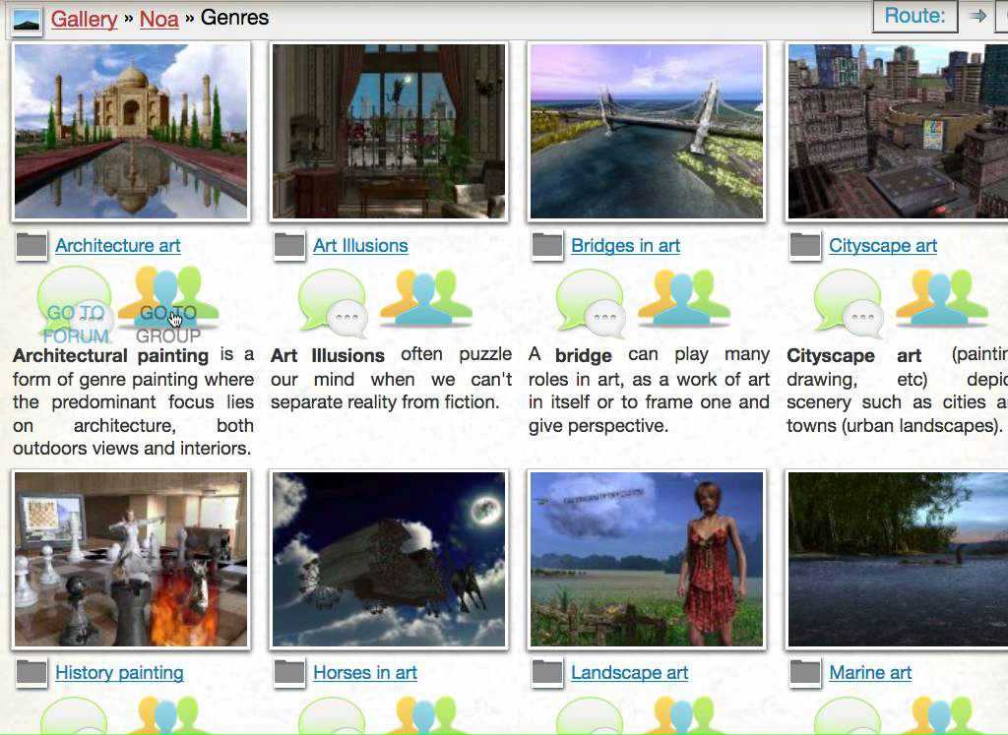Open the Bridges in art group people icon
Viewport: 1008px width, 735px height.
[683, 299]
